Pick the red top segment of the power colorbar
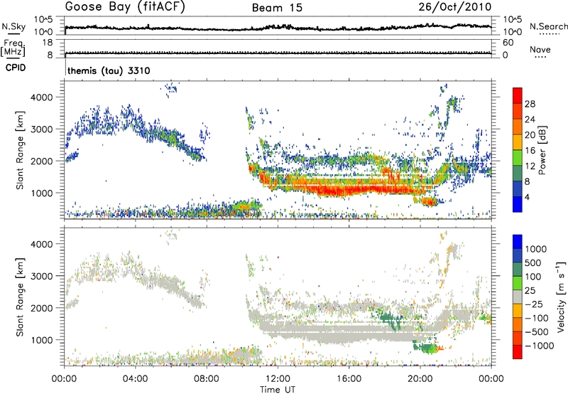This screenshot has height=394, width=568. pos(518,95)
